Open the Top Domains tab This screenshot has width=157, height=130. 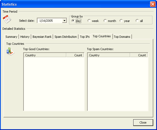[122, 37]
